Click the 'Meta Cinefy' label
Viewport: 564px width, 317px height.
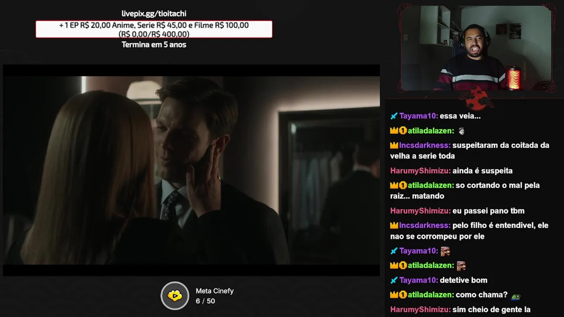215,291
